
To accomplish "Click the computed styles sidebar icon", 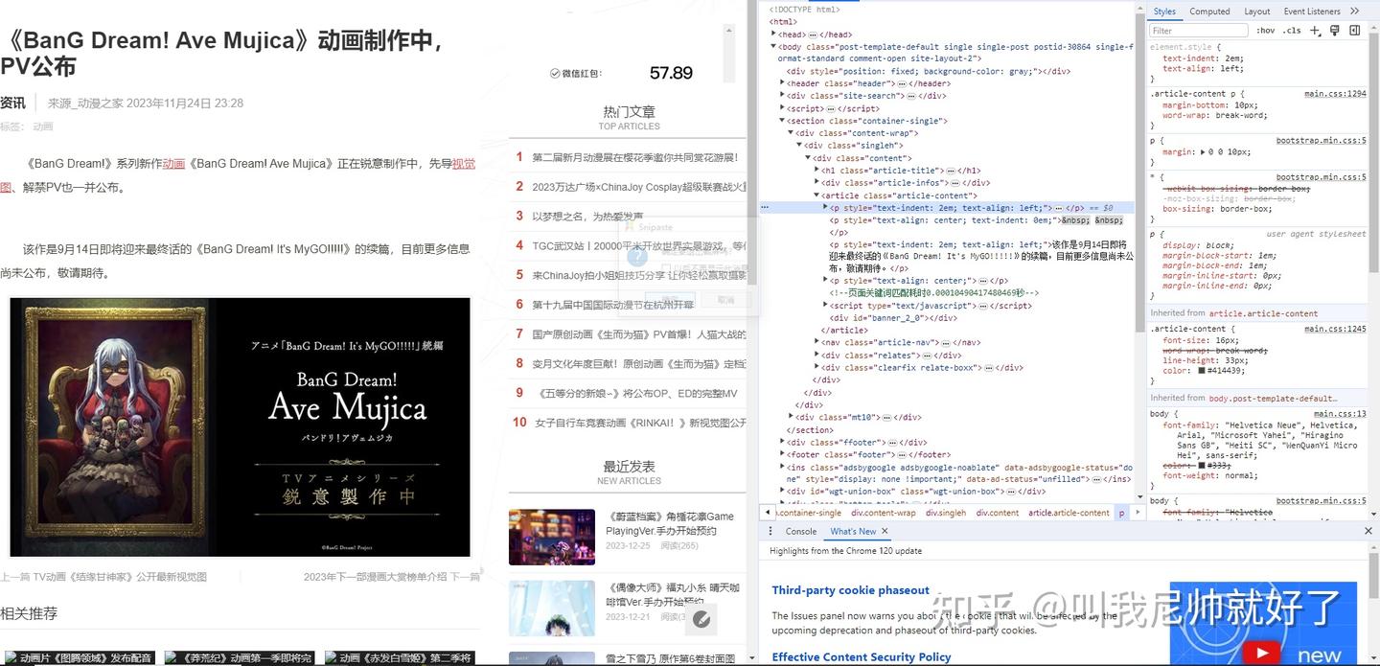I will point(1354,31).
